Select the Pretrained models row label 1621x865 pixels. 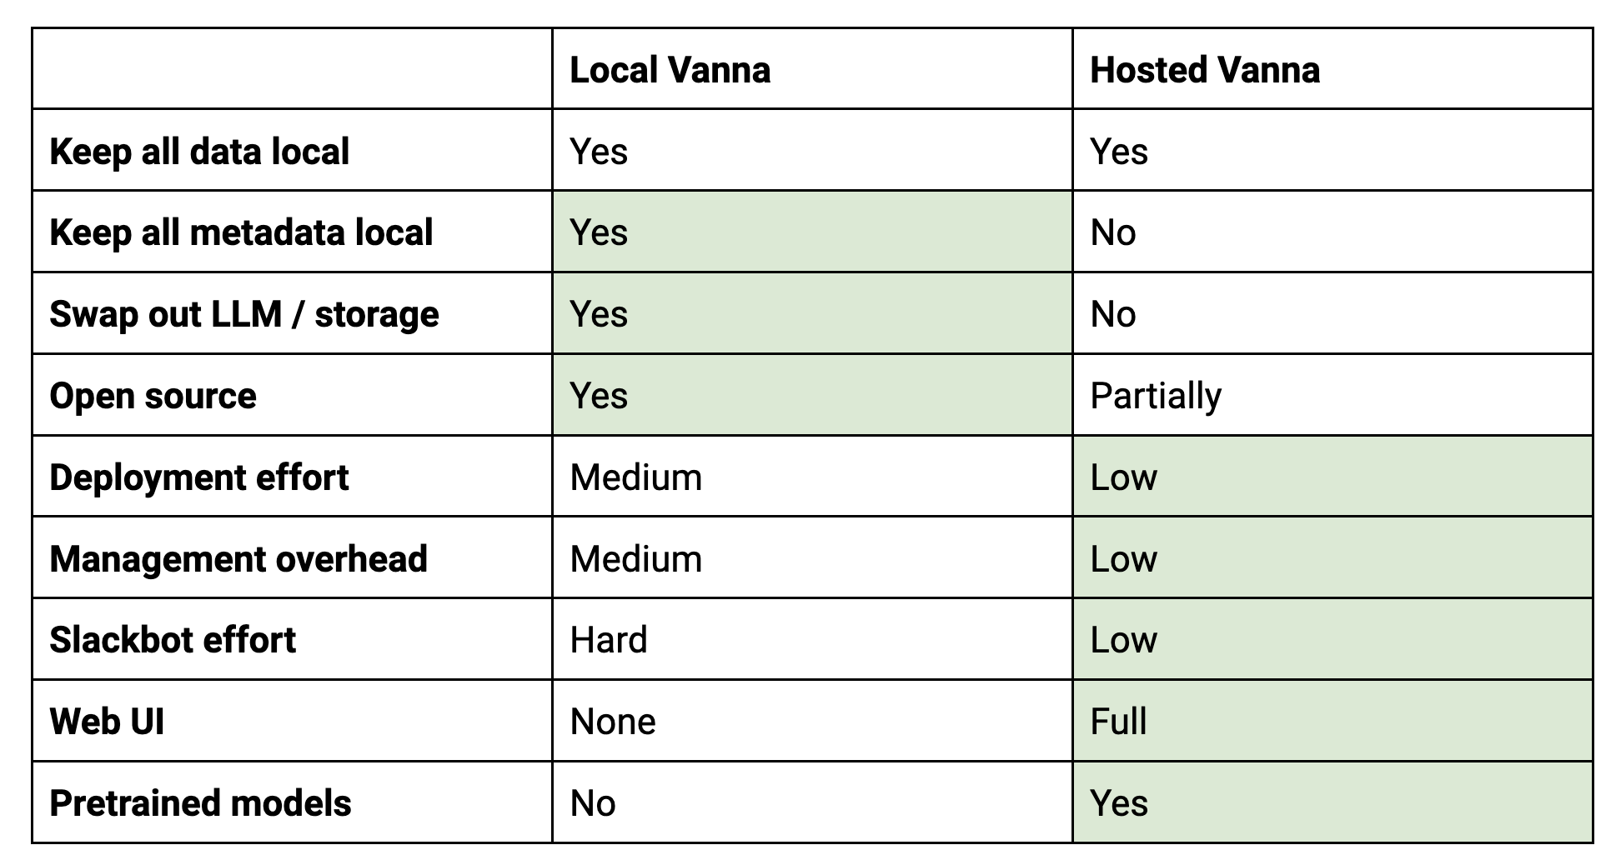click(x=200, y=803)
